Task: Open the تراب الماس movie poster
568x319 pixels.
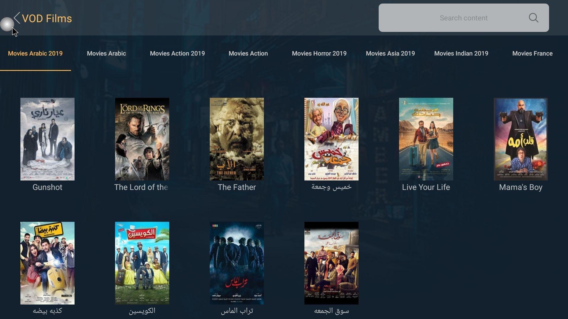Action: (x=237, y=263)
